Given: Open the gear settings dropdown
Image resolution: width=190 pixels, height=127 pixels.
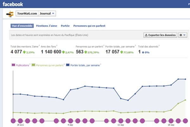Looking at the screenshot, I should (x=183, y=35).
